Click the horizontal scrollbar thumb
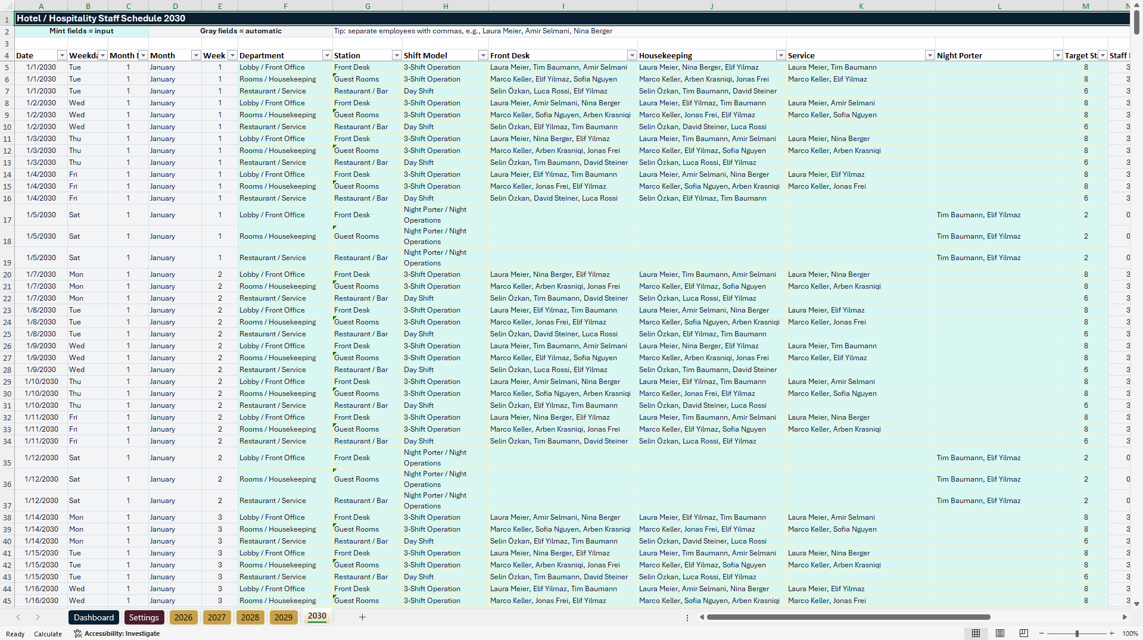This screenshot has width=1143, height=640. click(848, 617)
